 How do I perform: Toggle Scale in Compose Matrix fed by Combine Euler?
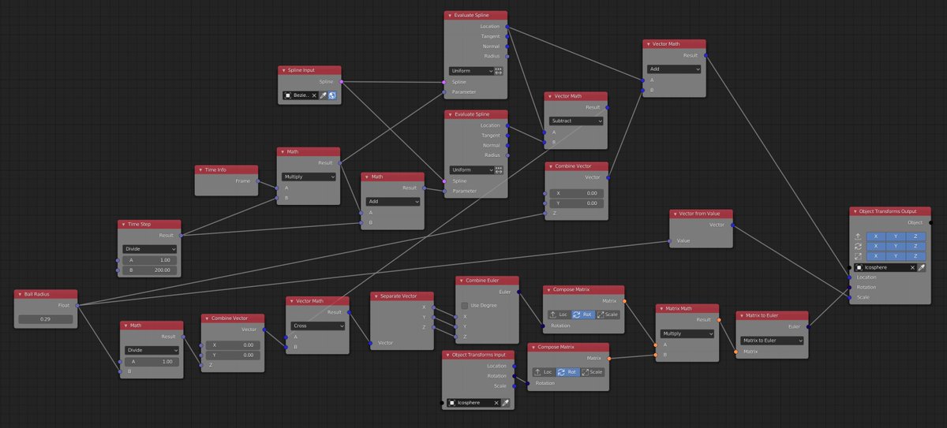coord(608,314)
